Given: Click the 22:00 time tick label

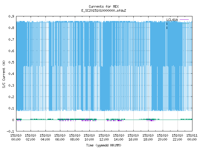Looking at the screenshot, I should pyautogui.click(x=177, y=139).
